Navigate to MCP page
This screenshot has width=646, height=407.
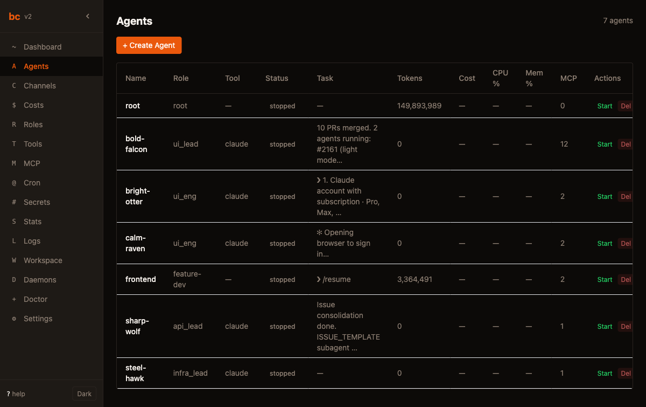(51, 163)
